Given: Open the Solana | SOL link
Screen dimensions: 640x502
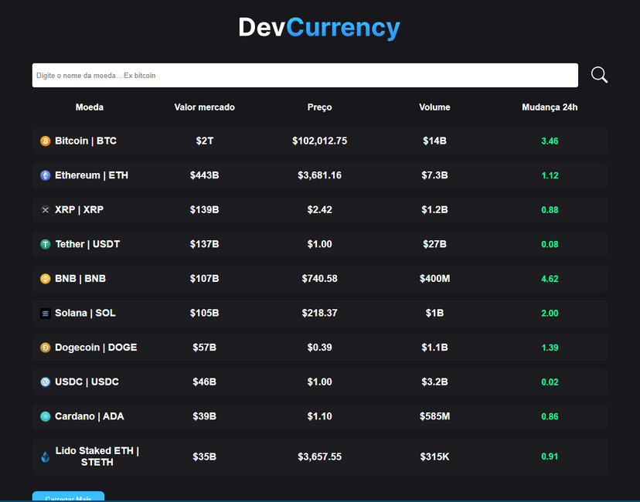Looking at the screenshot, I should tap(85, 313).
